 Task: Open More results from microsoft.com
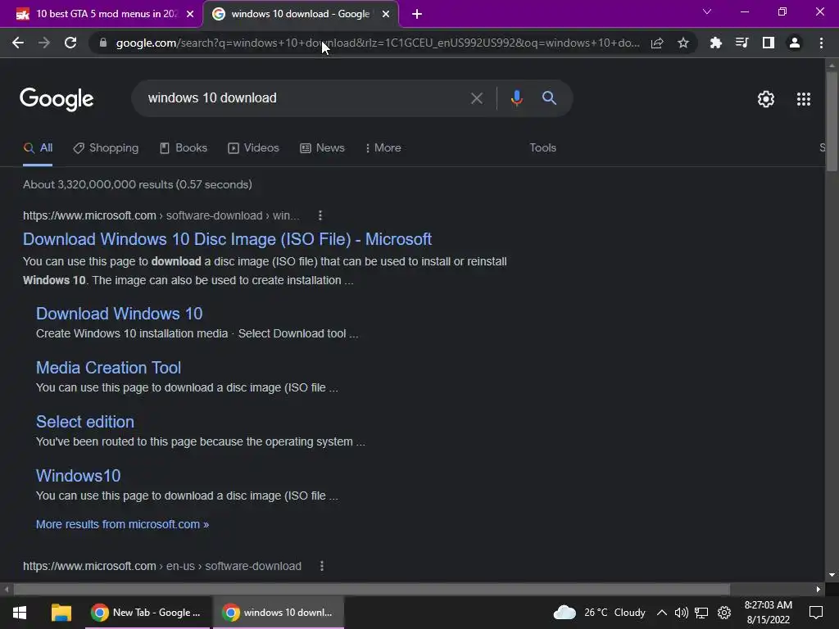pyautogui.click(x=122, y=525)
